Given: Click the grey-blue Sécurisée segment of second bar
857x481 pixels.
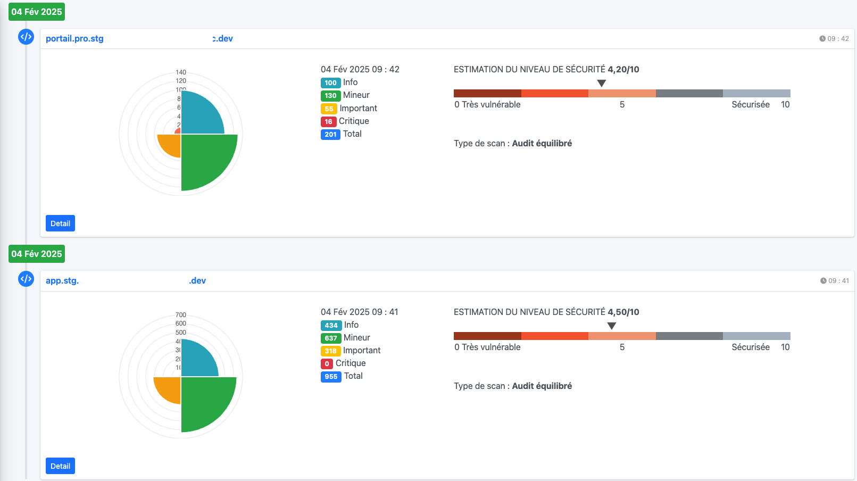Looking at the screenshot, I should click(756, 336).
